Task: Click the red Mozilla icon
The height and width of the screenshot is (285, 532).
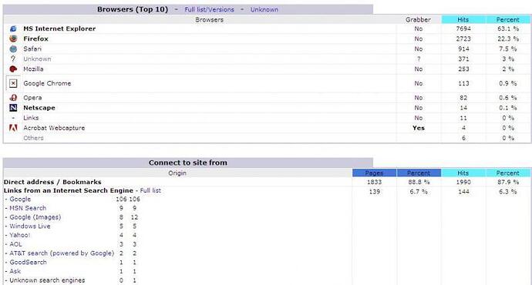Action: [x=13, y=69]
